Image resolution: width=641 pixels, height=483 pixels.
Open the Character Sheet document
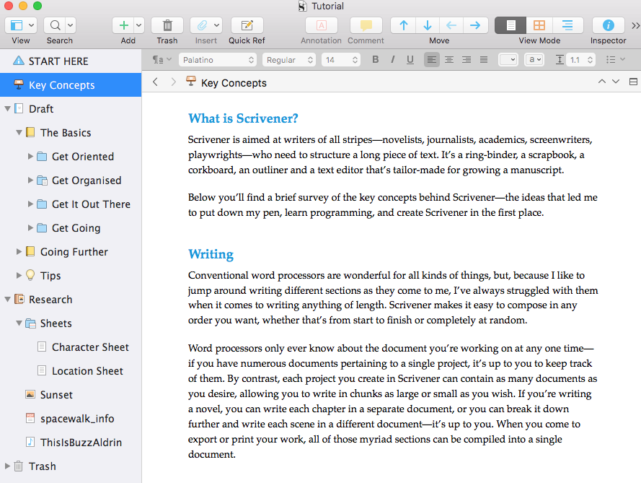(x=71, y=347)
